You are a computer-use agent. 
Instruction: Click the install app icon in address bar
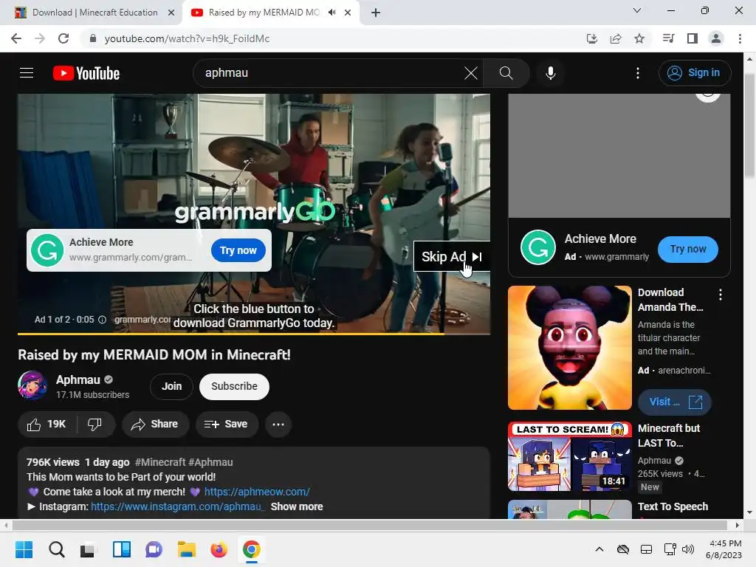point(591,38)
